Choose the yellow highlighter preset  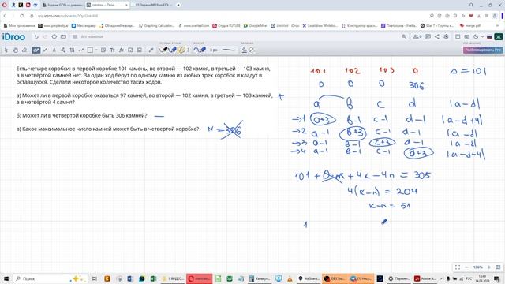click(x=181, y=50)
